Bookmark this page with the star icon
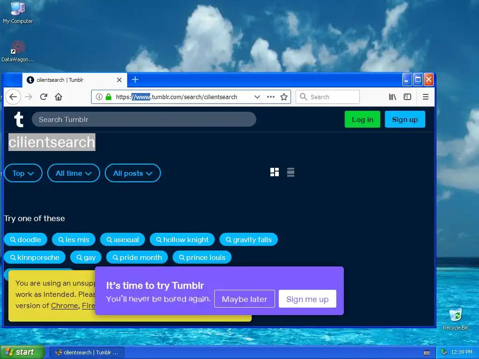This screenshot has height=359, width=479. (284, 97)
